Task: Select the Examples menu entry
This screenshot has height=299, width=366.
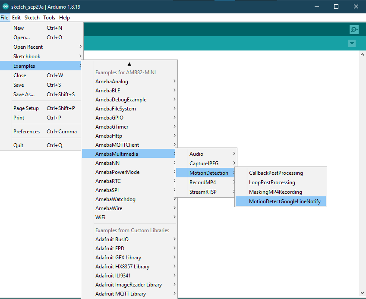Action: [x=41, y=66]
